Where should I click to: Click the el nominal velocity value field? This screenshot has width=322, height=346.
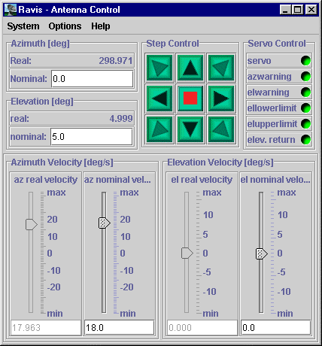[x=275, y=327]
